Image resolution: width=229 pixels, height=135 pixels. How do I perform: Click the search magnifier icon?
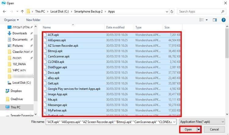coord(223,11)
